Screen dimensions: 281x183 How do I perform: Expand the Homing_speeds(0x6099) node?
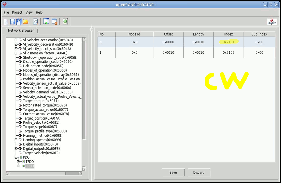[x=16, y=140]
